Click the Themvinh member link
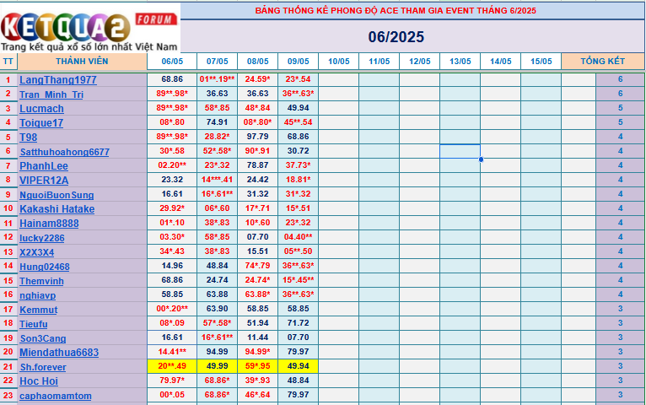This screenshot has width=646, height=405. coord(41,281)
